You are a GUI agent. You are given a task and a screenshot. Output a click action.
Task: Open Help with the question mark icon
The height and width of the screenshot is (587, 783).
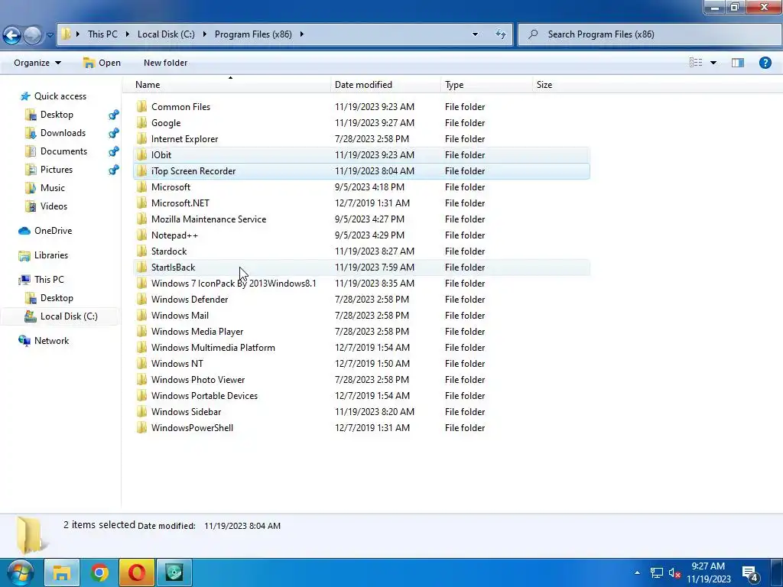pyautogui.click(x=765, y=63)
